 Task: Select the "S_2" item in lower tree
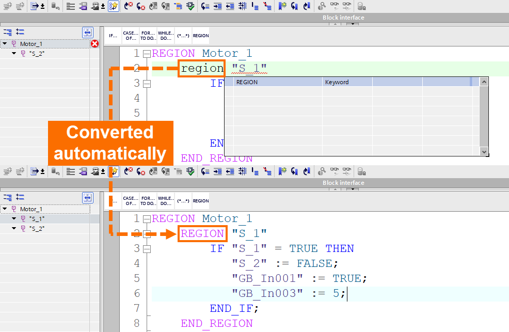[36, 228]
